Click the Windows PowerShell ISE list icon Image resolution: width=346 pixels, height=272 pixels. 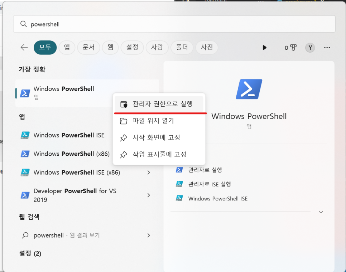pos(25,135)
